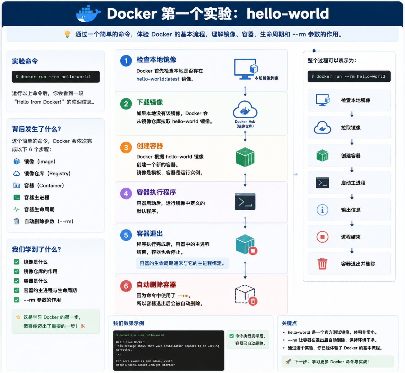Image resolution: width=405 pixels, height=373 pixels.
Task: Uncheck the 容器是什么 checkbox
Action: pyautogui.click(x=16, y=281)
